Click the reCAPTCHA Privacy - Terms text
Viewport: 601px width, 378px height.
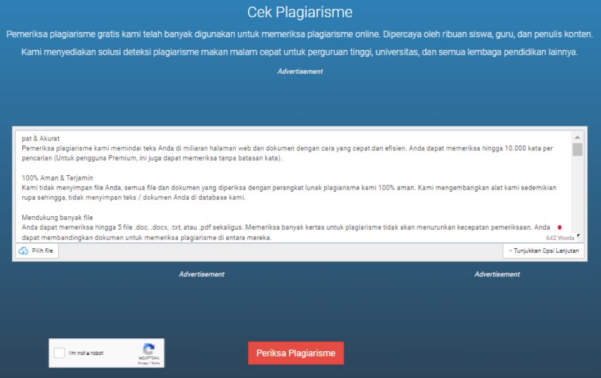pyautogui.click(x=149, y=363)
